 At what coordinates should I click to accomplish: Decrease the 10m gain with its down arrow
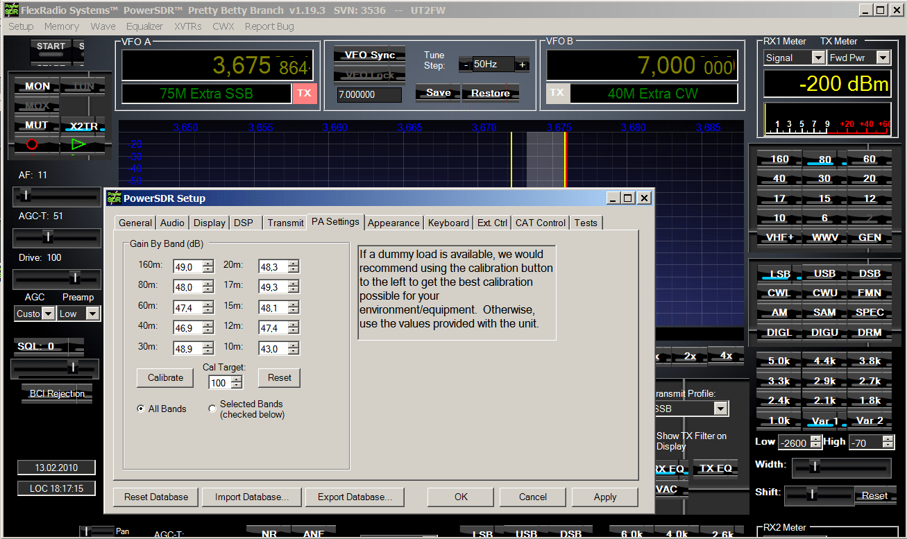(294, 352)
